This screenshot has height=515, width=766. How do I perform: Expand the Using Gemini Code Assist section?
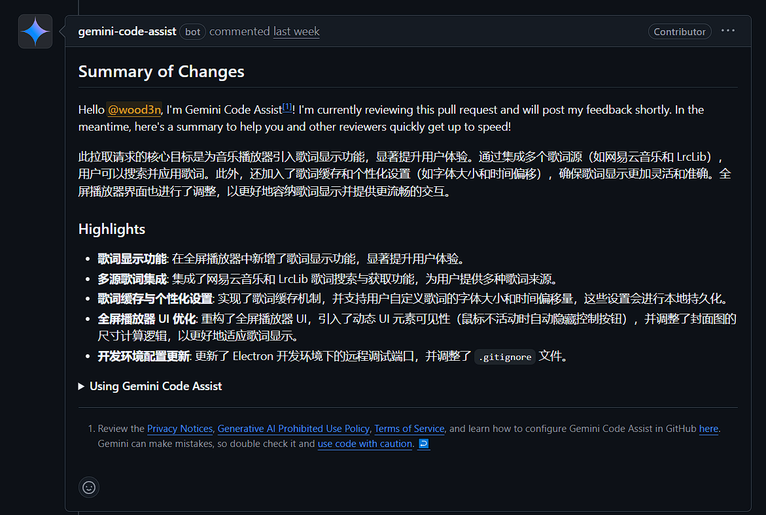click(150, 386)
